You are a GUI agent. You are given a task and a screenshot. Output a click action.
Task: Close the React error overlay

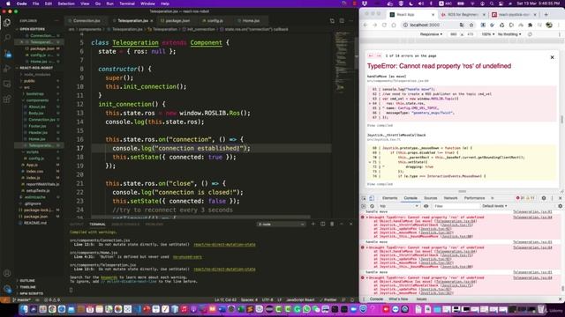[552, 57]
